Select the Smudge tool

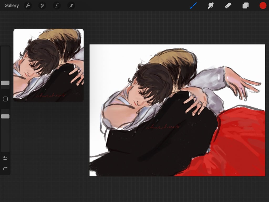(211, 6)
